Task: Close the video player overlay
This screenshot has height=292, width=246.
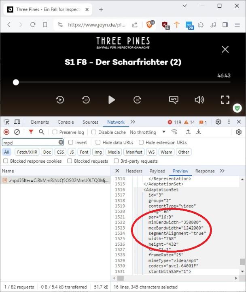Action: click(225, 49)
